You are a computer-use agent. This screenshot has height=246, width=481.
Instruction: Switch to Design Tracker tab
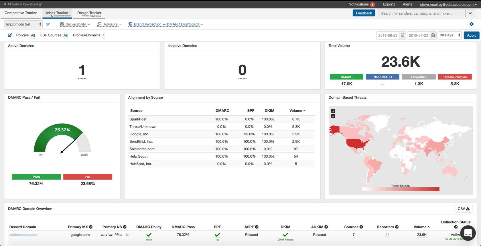point(89,13)
